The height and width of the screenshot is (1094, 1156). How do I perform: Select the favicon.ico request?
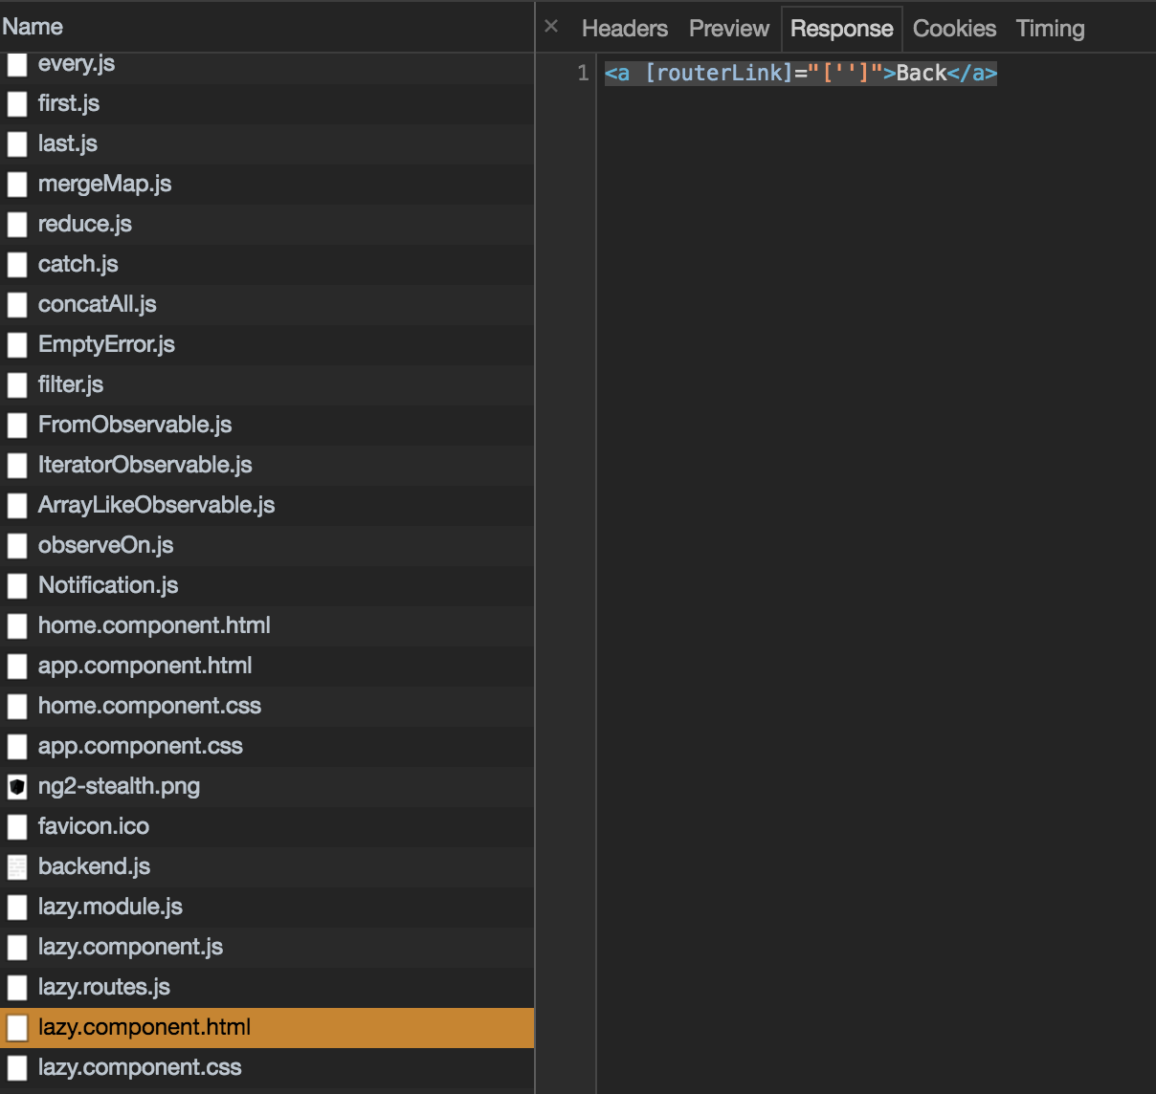pyautogui.click(x=267, y=826)
